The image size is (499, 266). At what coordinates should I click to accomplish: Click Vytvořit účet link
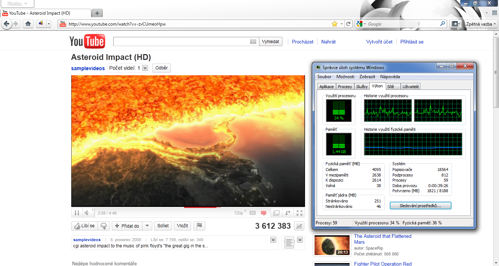(x=379, y=42)
